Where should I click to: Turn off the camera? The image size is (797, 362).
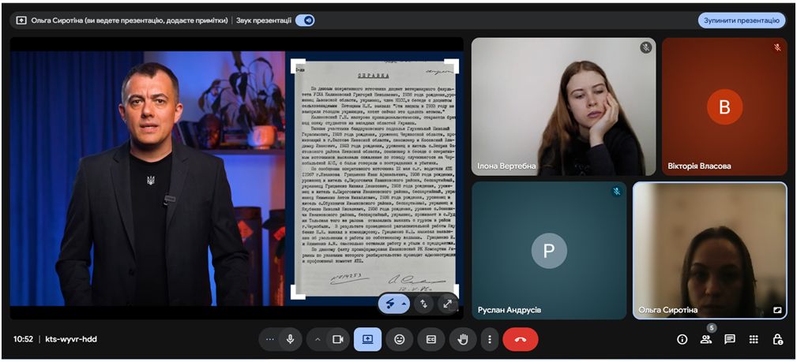coord(337,339)
